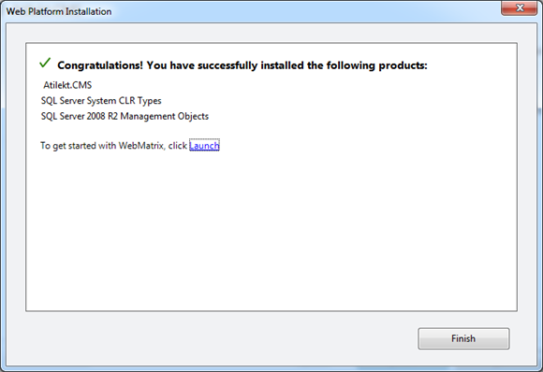Select SQL Server System CLR Types entry

coord(101,101)
